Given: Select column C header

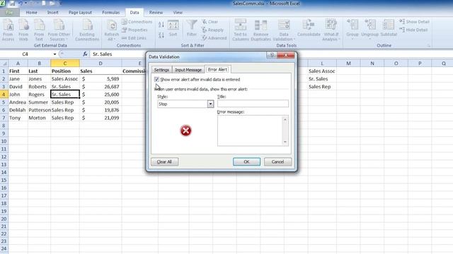Looking at the screenshot, I should click(65, 63).
